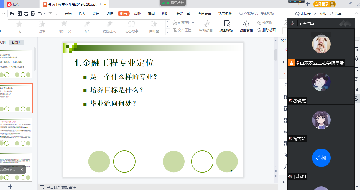The height and width of the screenshot is (190, 360).
Task: Expand the animation effects gallery list
Action: coord(167,32)
